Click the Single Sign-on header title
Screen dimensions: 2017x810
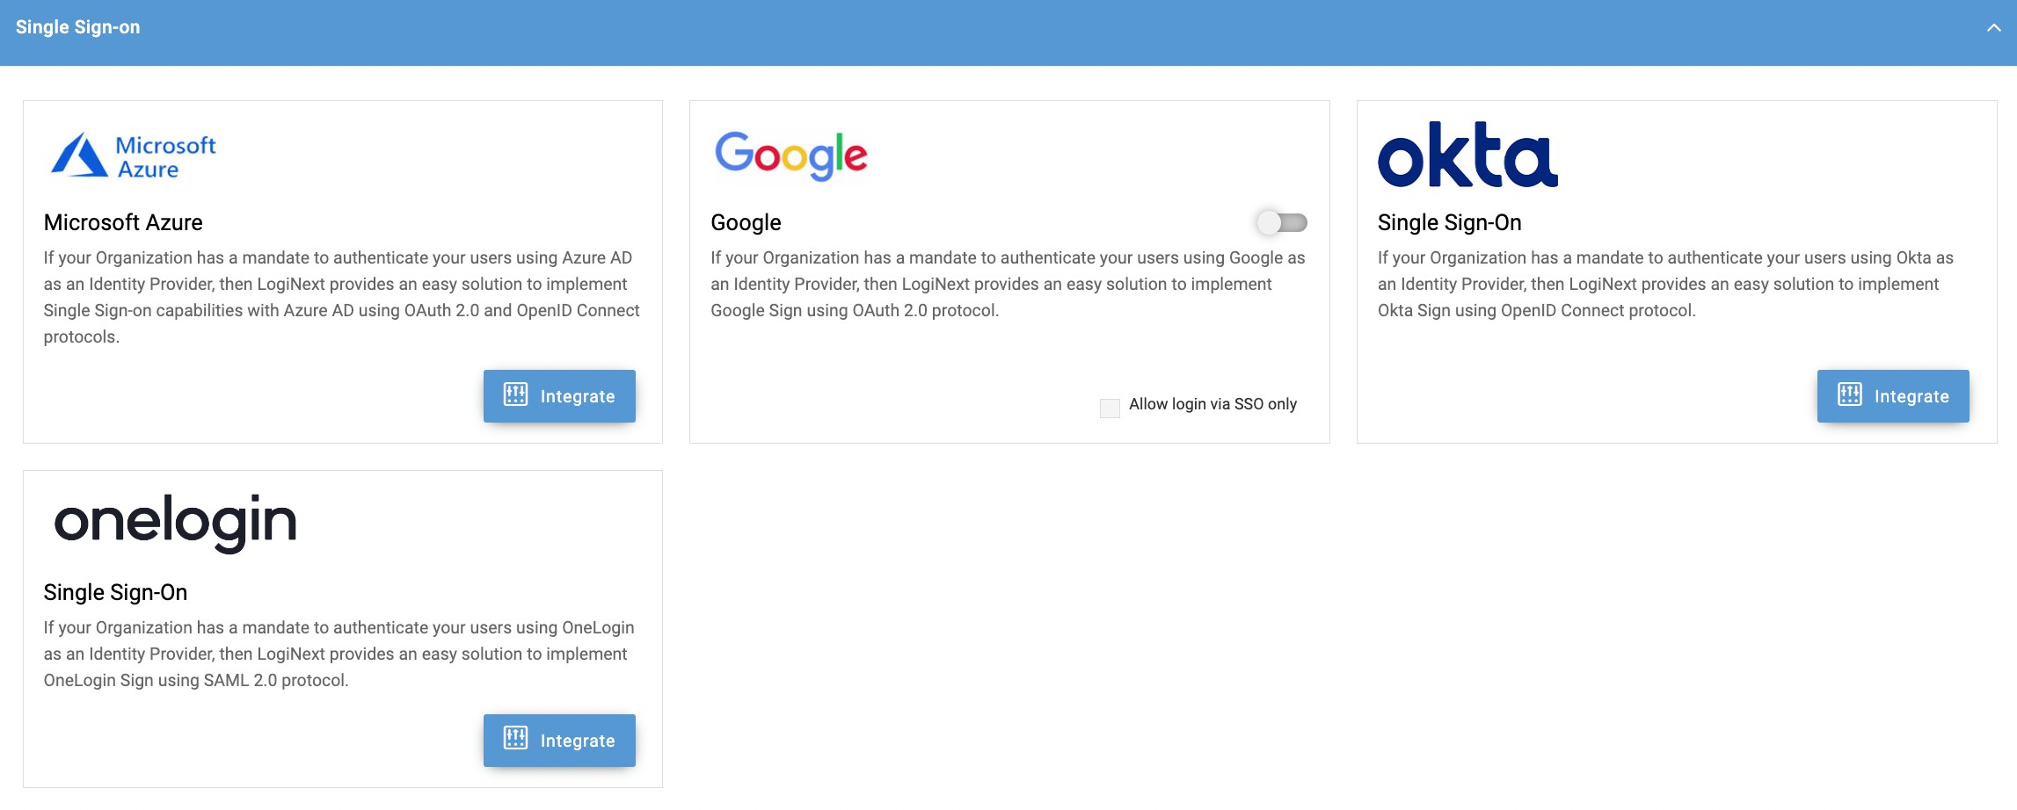pos(77,27)
